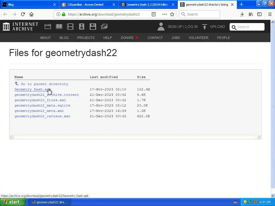Click the Forward navigation arrow
The width and height of the screenshot is (275, 206).
click(x=14, y=14)
